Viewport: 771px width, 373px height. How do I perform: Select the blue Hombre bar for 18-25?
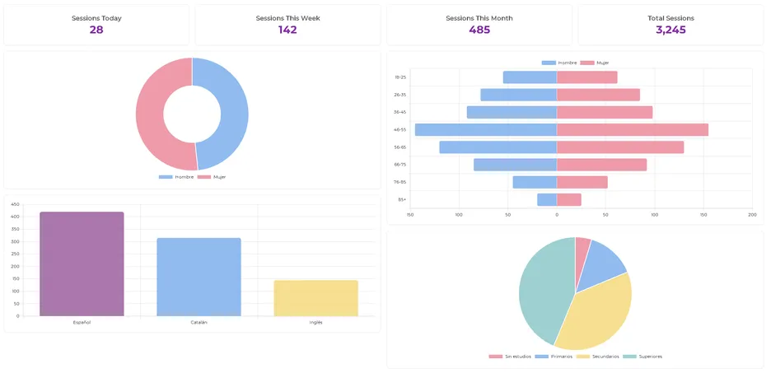pyautogui.click(x=530, y=77)
